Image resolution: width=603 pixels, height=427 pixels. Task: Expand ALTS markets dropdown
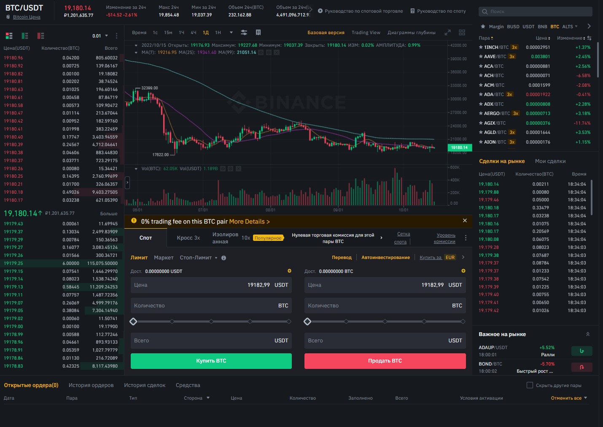[x=570, y=27]
